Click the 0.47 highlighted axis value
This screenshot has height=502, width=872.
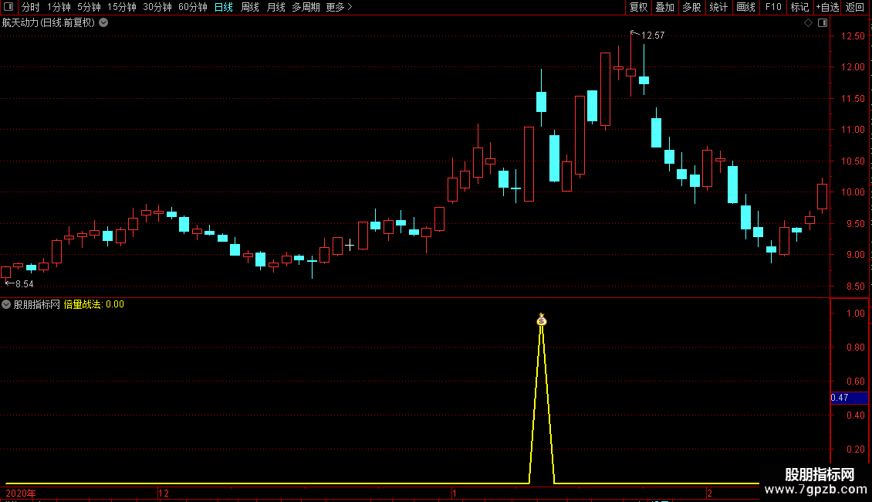click(x=849, y=398)
